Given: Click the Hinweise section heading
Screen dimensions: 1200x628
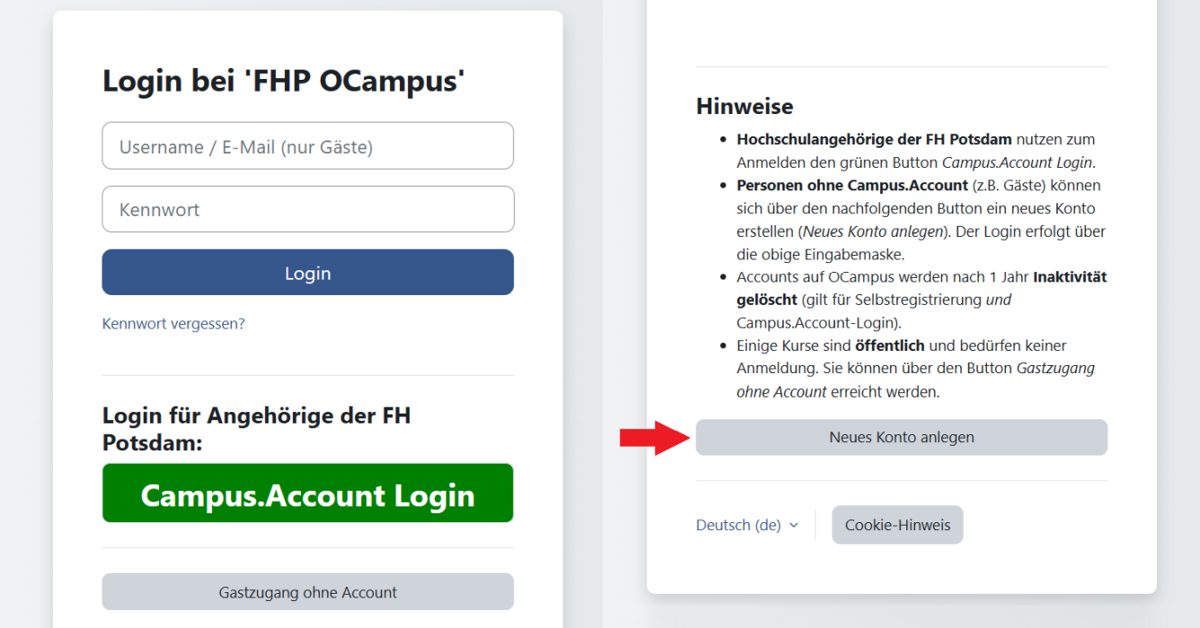Looking at the screenshot, I should [745, 106].
